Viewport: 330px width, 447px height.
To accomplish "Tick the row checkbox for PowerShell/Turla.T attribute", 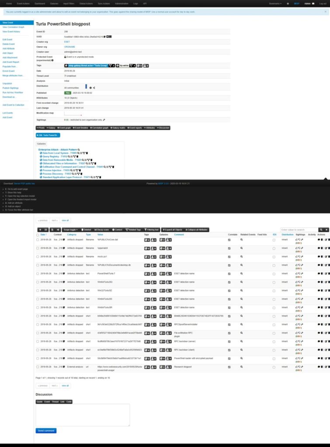I will coord(38,273).
